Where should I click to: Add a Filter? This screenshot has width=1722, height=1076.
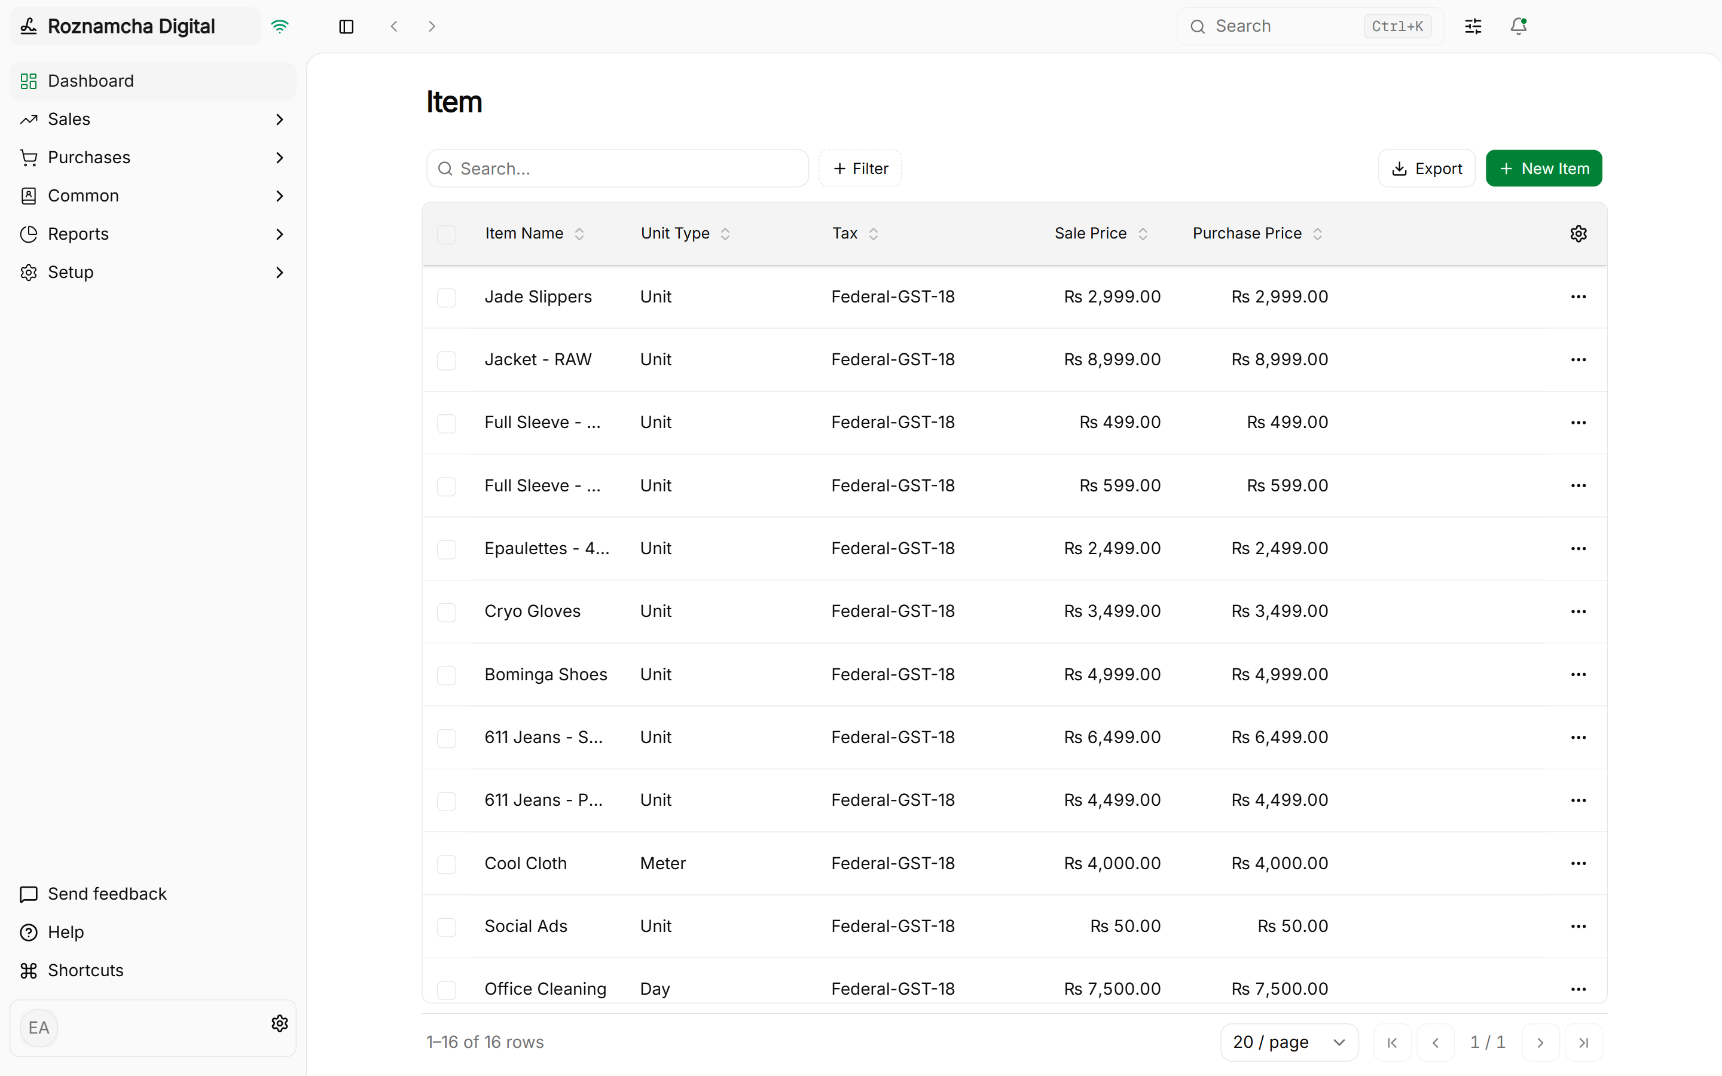(x=860, y=169)
